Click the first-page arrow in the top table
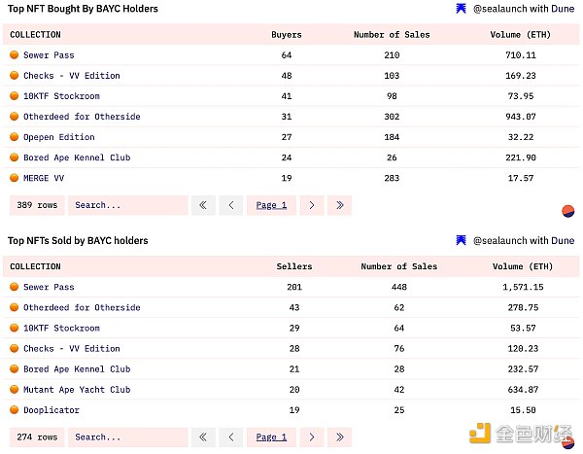This screenshot has width=583, height=454. tap(203, 205)
